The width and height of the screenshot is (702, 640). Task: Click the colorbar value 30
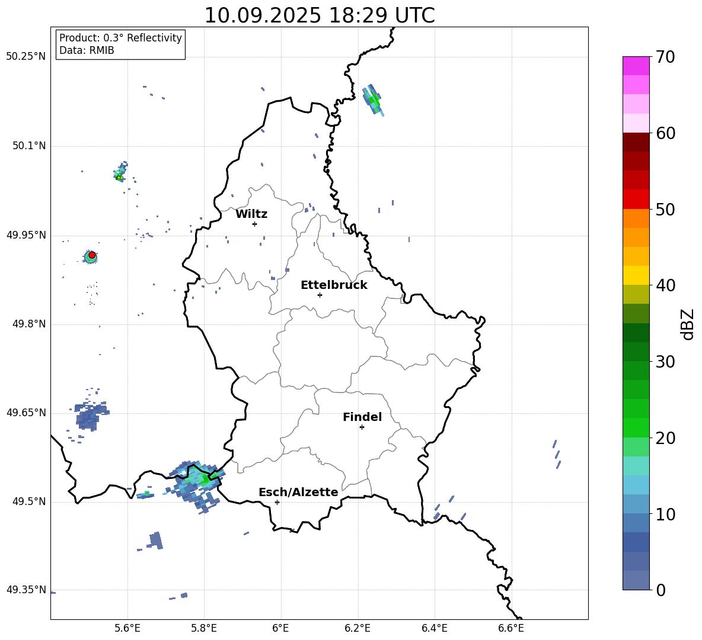click(x=665, y=362)
